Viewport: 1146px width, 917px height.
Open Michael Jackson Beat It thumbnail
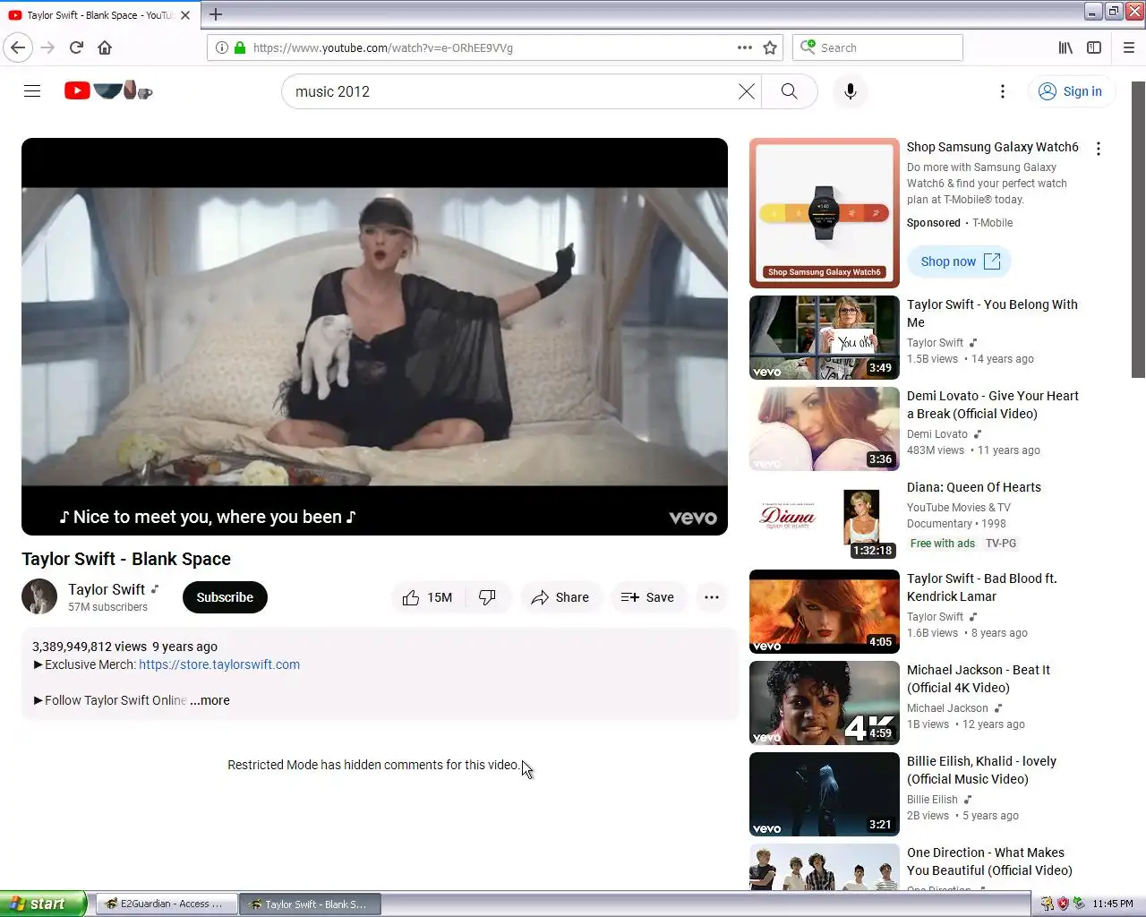tap(825, 703)
